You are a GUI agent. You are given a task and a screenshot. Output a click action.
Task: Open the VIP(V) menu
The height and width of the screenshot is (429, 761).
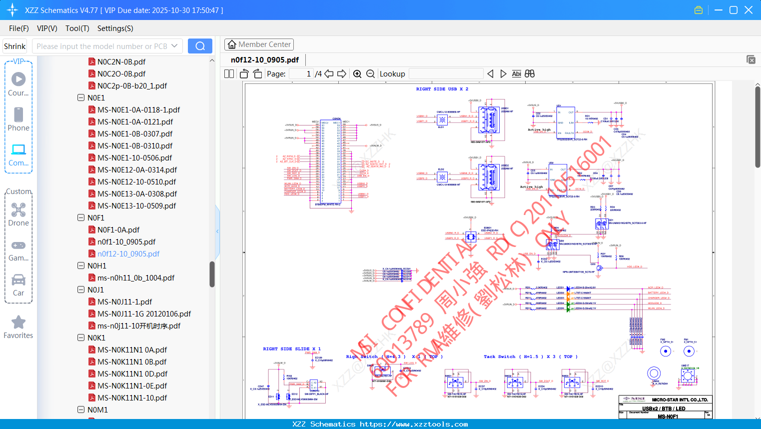pyautogui.click(x=47, y=28)
